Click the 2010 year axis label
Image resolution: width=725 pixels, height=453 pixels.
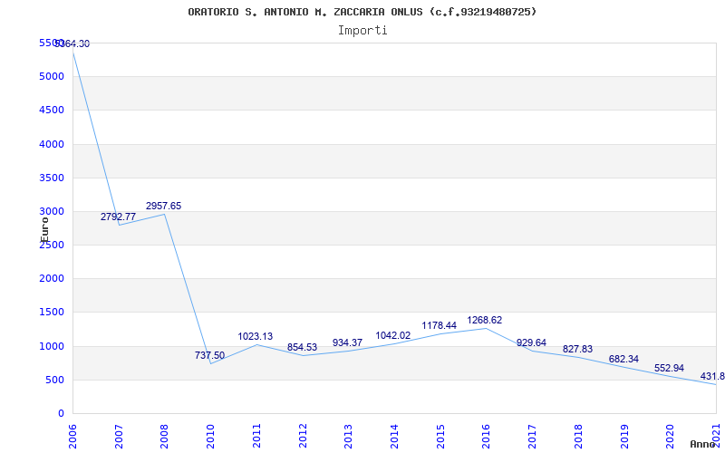[x=210, y=436]
